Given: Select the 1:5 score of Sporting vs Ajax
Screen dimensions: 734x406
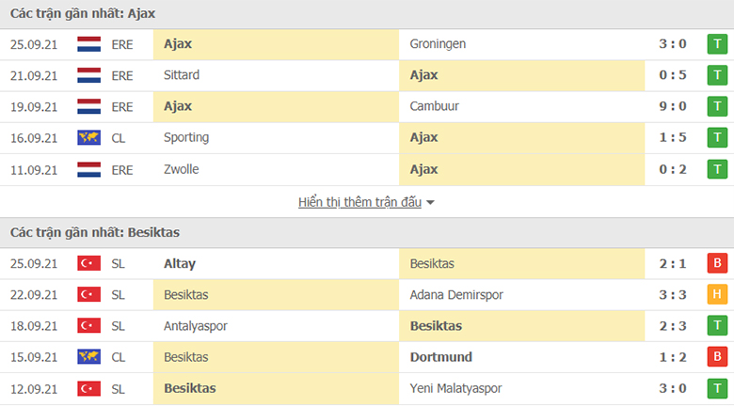Looking at the screenshot, I should [x=673, y=137].
